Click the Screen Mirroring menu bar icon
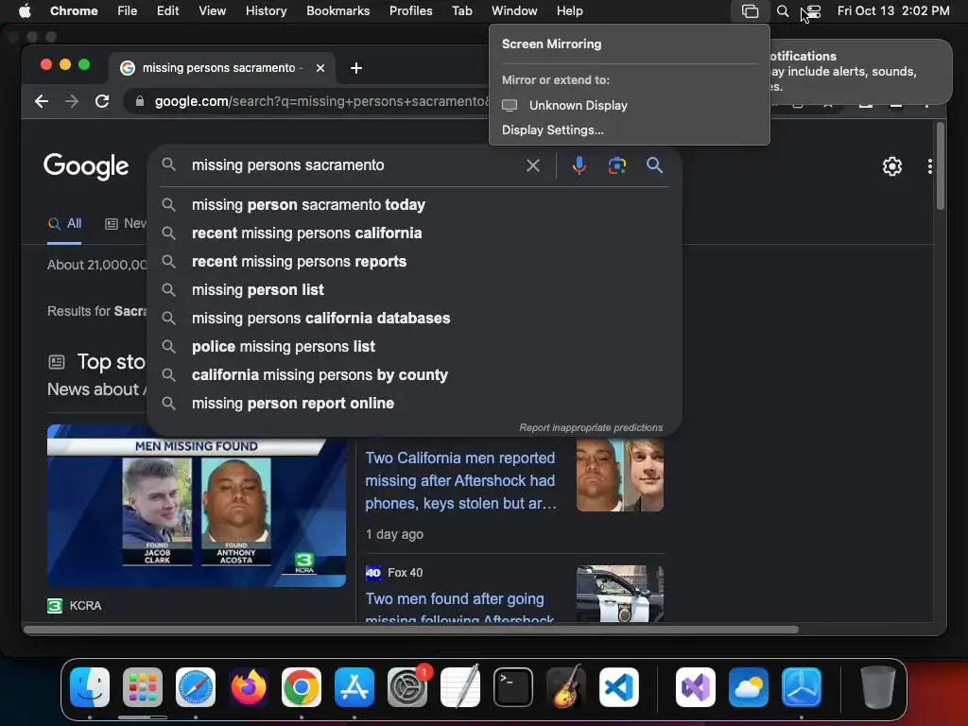 point(750,11)
